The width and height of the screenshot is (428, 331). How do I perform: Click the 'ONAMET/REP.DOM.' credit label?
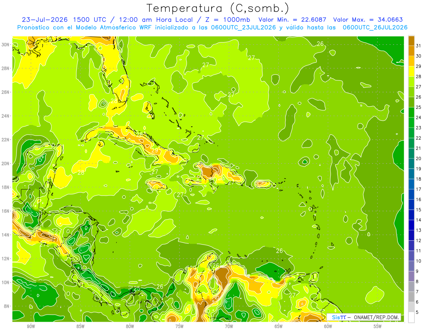[376, 317]
